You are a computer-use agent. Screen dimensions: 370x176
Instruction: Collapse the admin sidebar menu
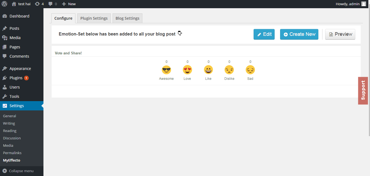tap(18, 171)
